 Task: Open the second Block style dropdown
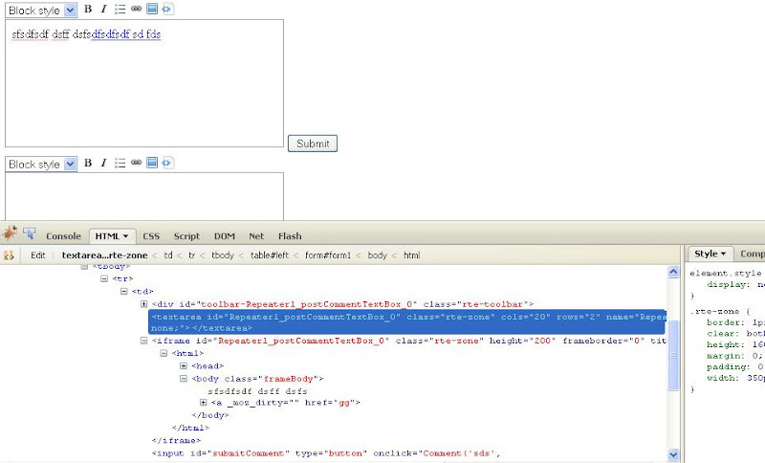[41, 165]
